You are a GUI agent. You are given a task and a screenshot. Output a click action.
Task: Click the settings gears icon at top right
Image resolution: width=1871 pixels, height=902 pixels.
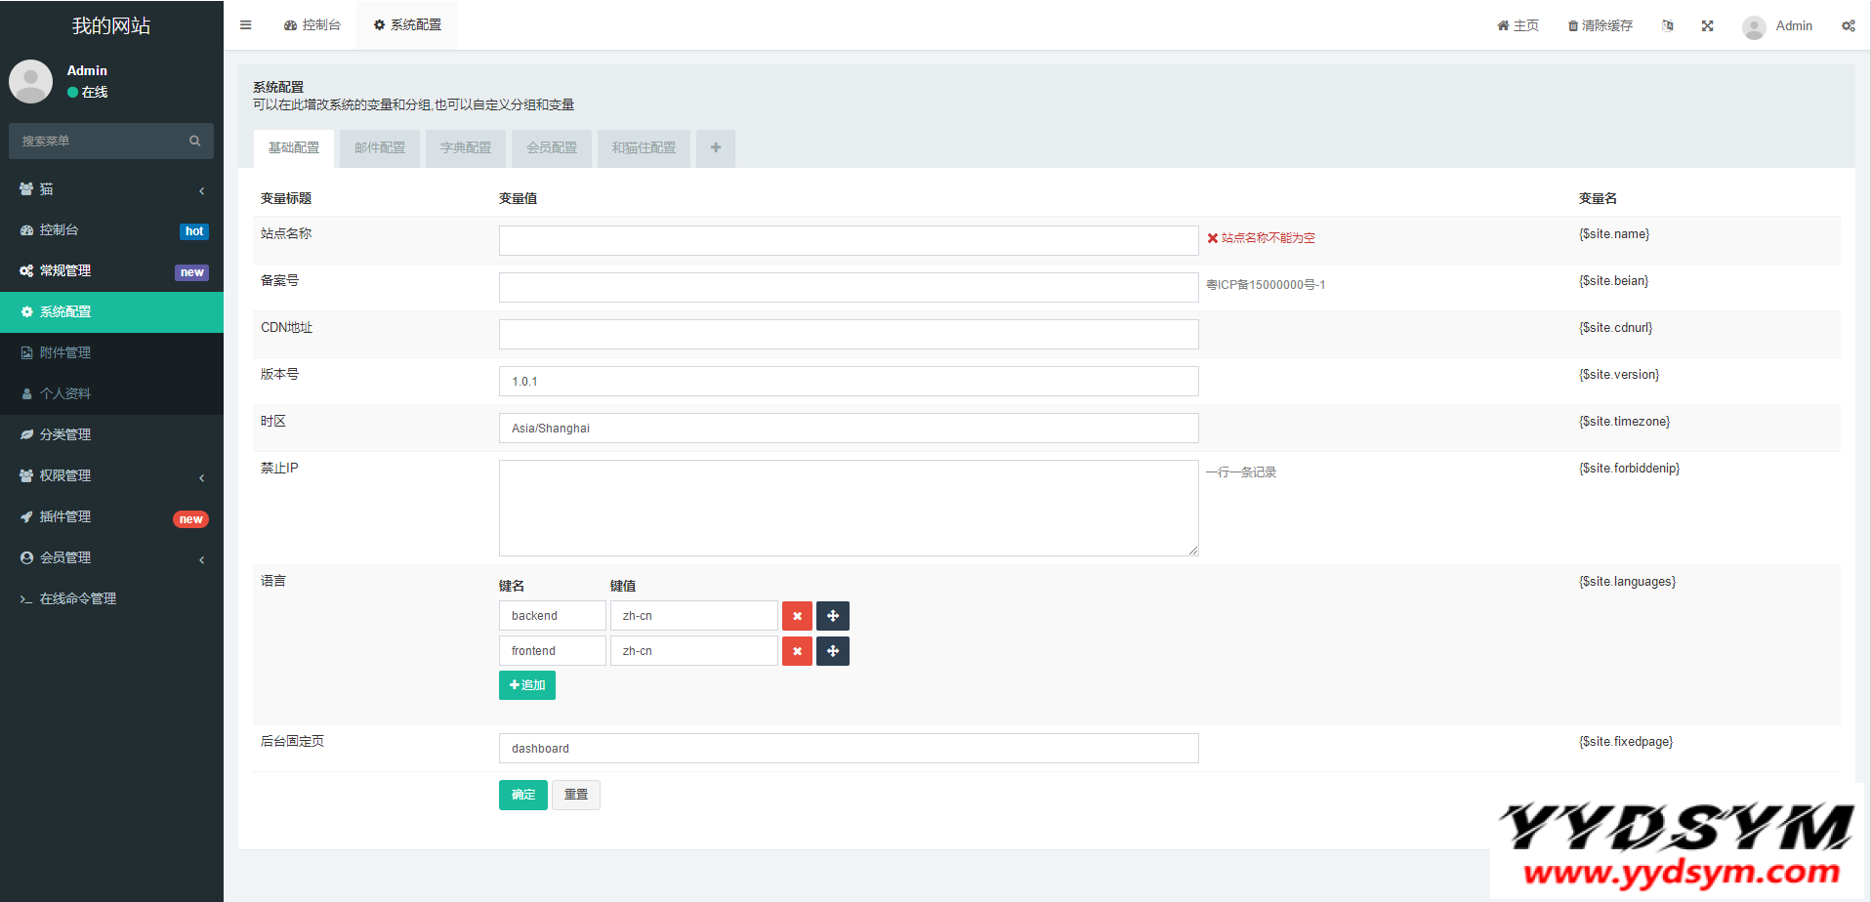tap(1848, 25)
